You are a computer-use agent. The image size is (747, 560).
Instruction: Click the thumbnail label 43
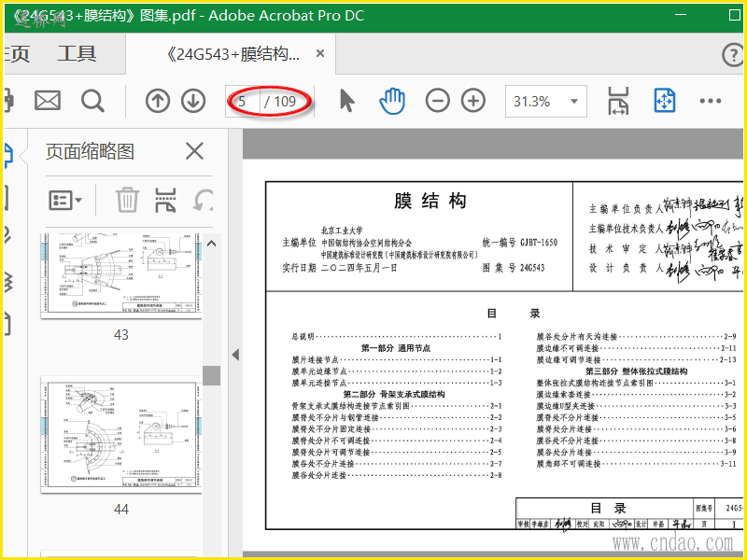121,335
